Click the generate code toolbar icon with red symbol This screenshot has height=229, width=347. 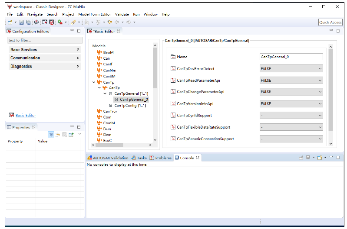pyautogui.click(x=52, y=22)
